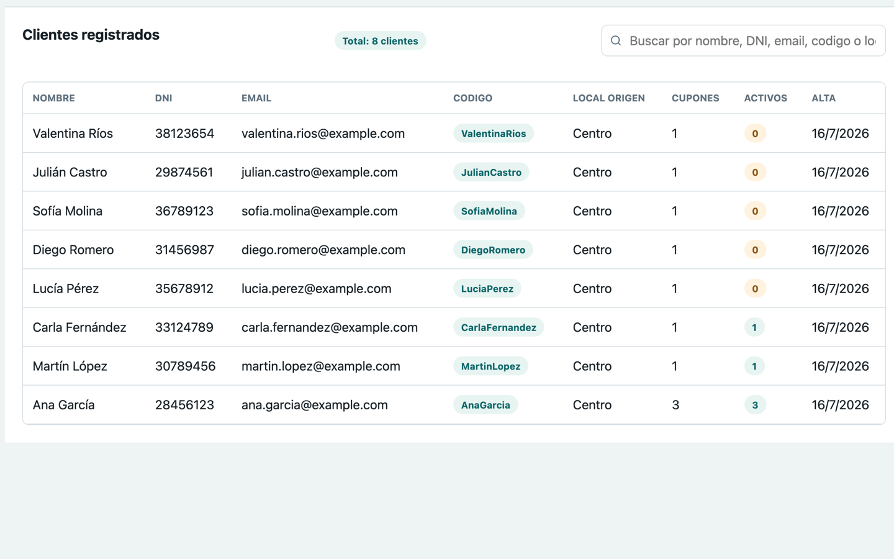Click DNI 35678912
This screenshot has height=559, width=894.
coord(184,289)
